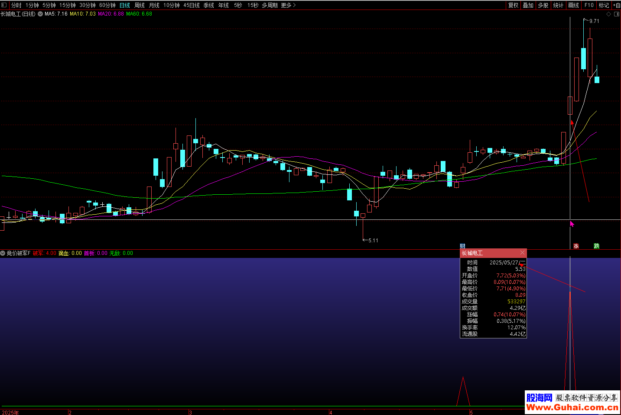Select the 1分钟 period tab
Viewport: 621px width, 415px height.
click(x=32, y=5)
